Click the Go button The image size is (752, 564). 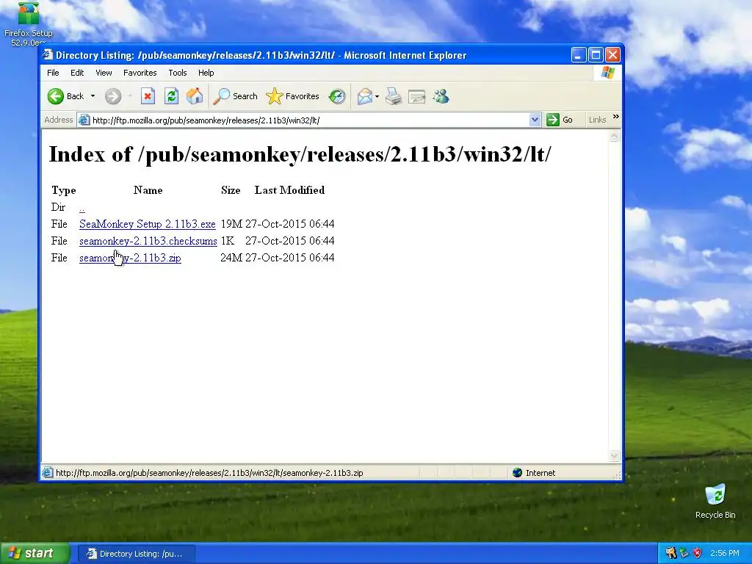(560, 120)
